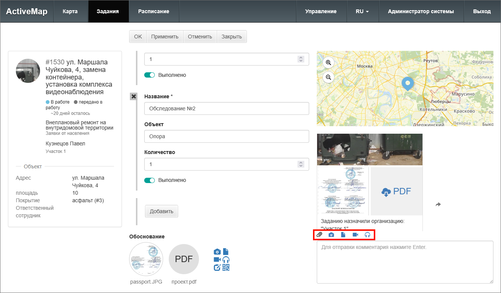
Task: Click the stepper on the Количество field
Action: click(301, 164)
